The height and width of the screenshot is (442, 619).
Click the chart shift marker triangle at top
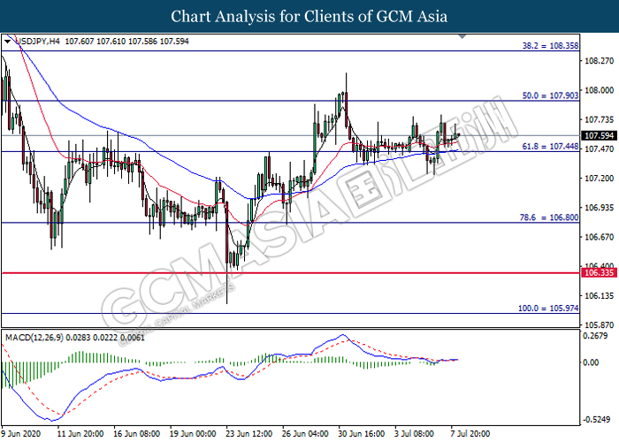point(462,36)
